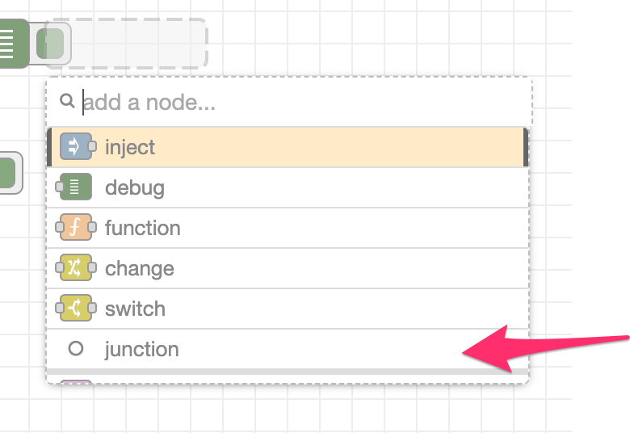Screen dimensions: 630x433
Task: Toggle the lower-left node's green button
Action: (7, 173)
